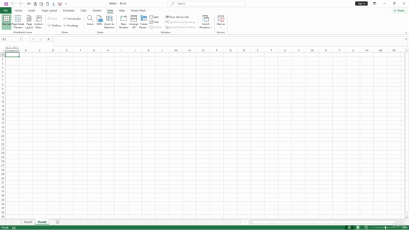409x230 pixels.
Task: Click Ribbon Display Options icon
Action: [374, 4]
